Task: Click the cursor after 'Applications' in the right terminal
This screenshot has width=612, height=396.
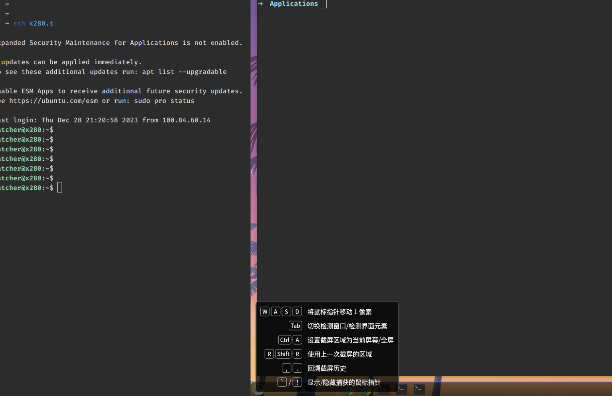Action: click(x=324, y=4)
